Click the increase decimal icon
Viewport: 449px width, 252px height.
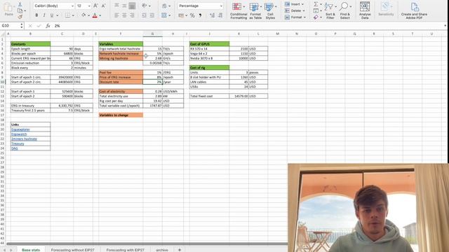(212, 15)
